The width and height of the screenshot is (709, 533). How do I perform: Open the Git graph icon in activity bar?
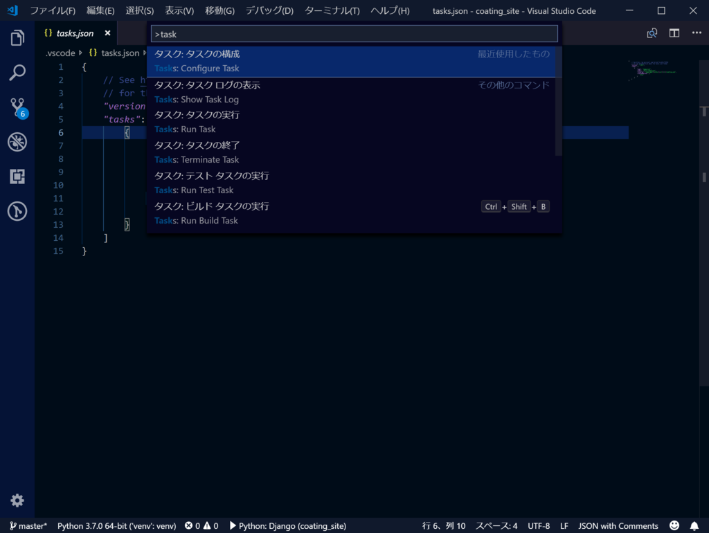tap(17, 211)
